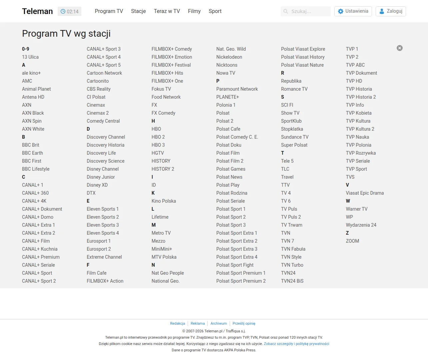Select AXN Black station
This screenshot has width=428, height=355.
[33, 113]
